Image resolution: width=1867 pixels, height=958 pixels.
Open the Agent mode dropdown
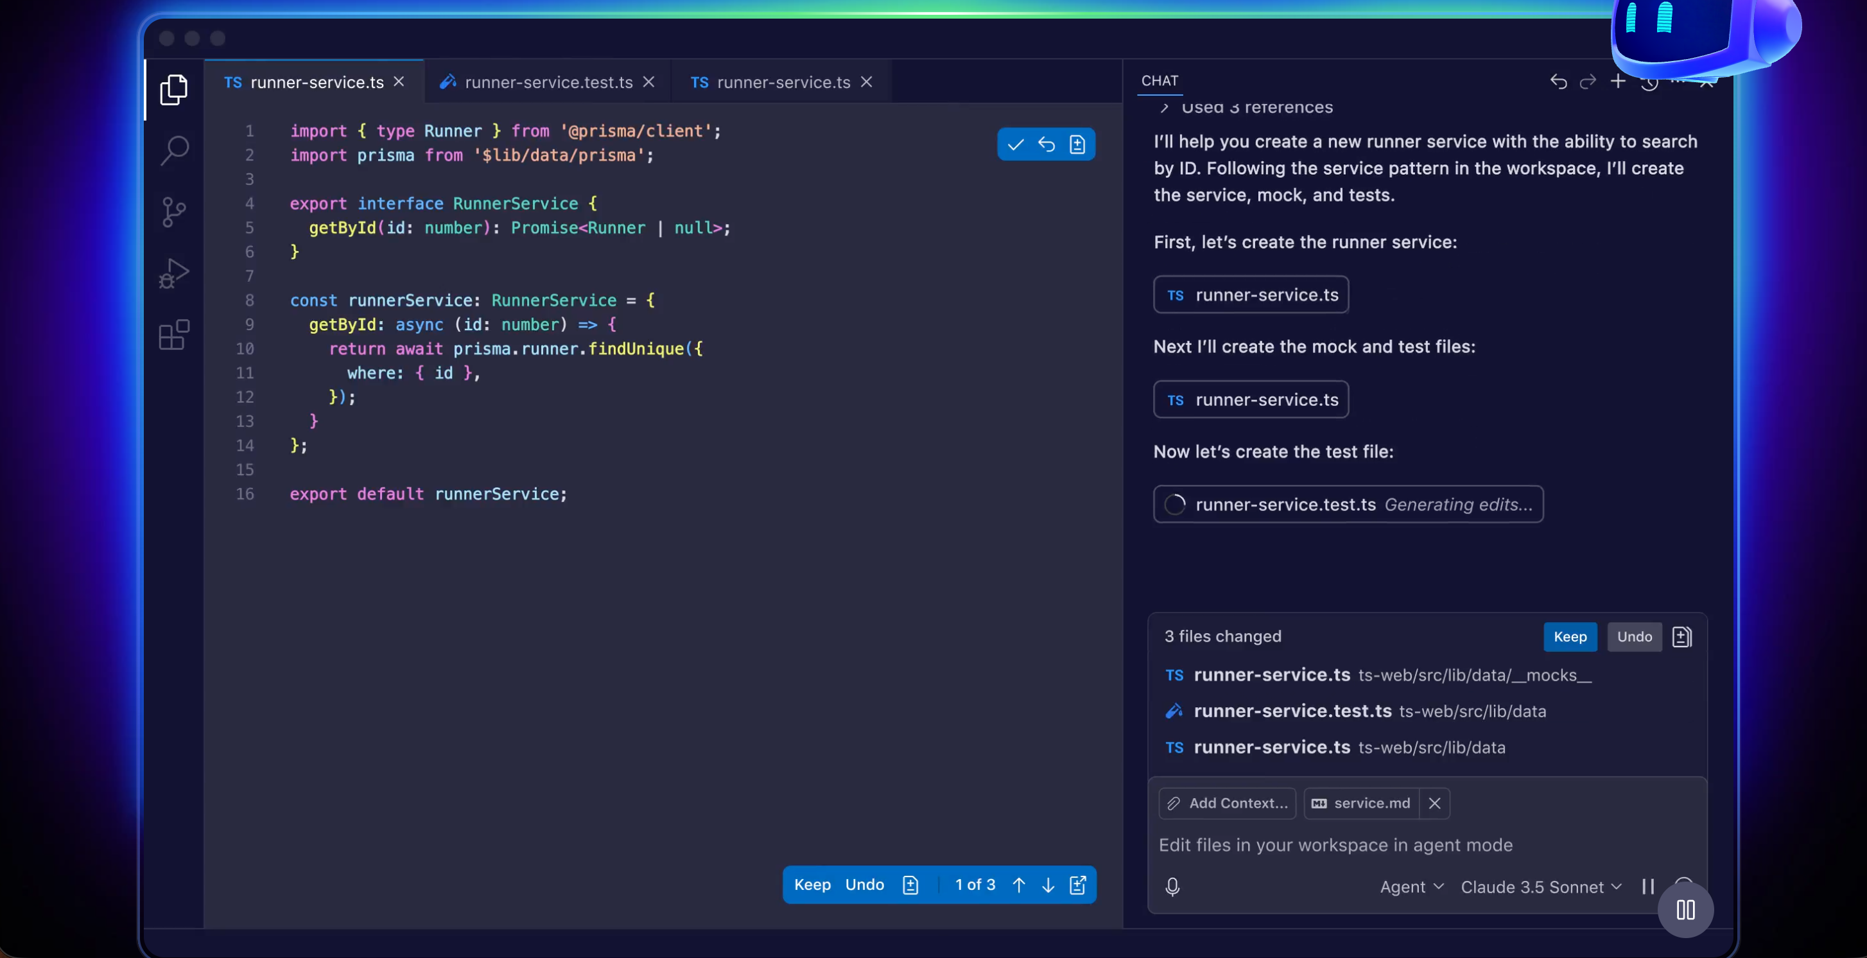pyautogui.click(x=1409, y=886)
